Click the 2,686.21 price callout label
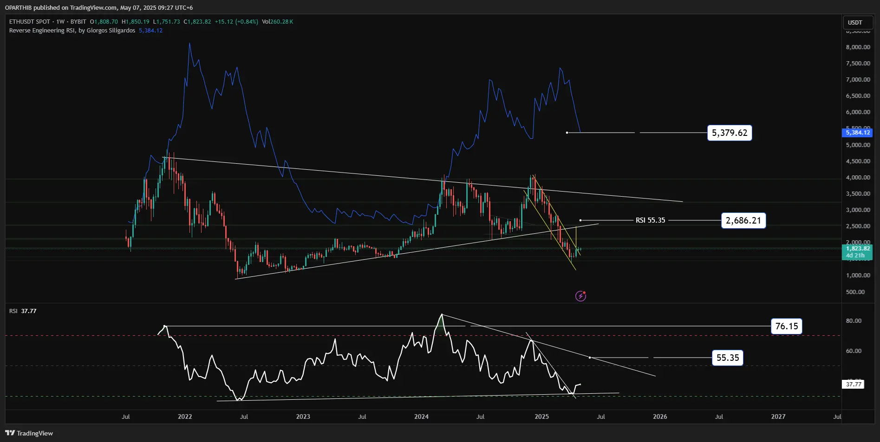 [743, 220]
